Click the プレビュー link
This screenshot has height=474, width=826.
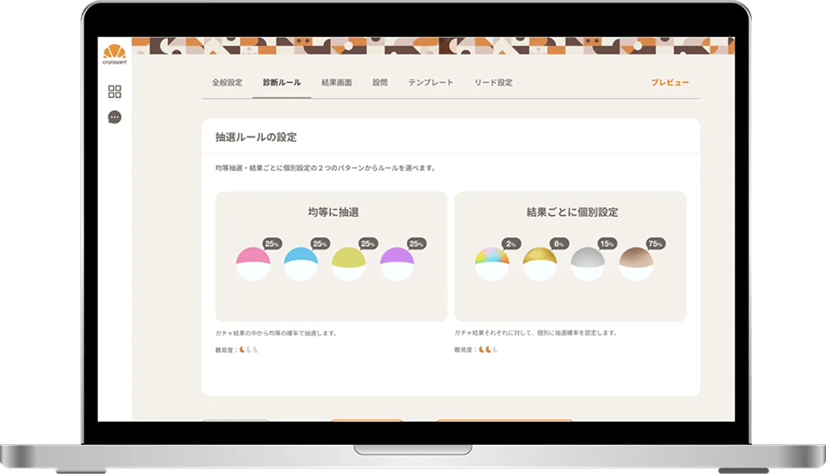pyautogui.click(x=670, y=82)
